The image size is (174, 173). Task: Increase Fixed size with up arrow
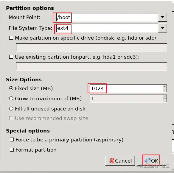pos(165,87)
